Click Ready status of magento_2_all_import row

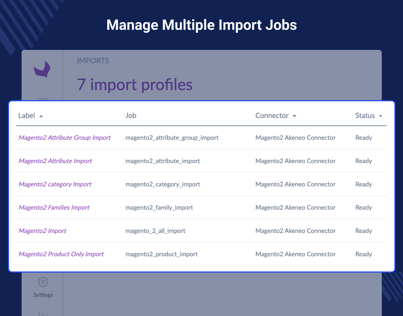[x=364, y=231]
